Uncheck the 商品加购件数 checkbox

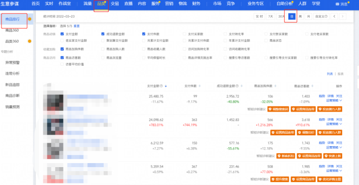62,49
